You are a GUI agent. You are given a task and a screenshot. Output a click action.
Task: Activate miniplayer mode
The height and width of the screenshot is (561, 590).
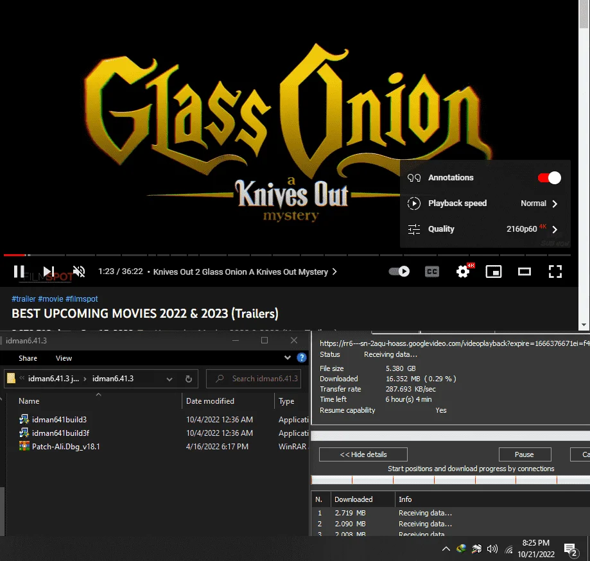pyautogui.click(x=494, y=272)
